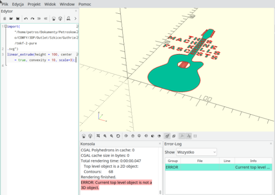Place cursor on '/tmkf-2-pure' code line
The height and width of the screenshot is (195, 275).
click(26, 43)
